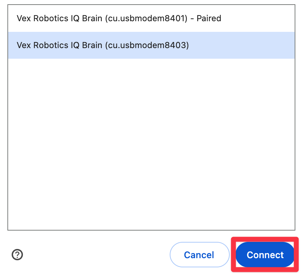Image resolution: width=301 pixels, height=273 pixels.
Task: Select the paired Vex Robotics IQ Brain entry
Action: click(x=119, y=18)
